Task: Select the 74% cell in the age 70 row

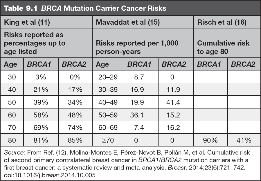Action: 75,128
